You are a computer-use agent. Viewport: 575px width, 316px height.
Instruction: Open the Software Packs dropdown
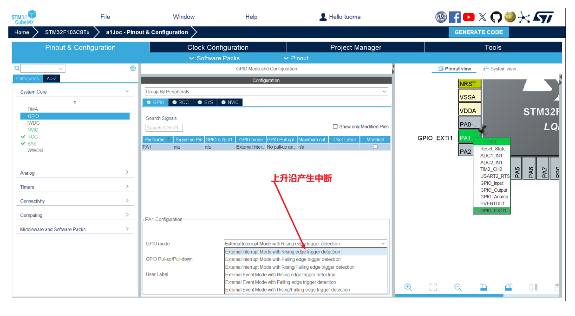[x=215, y=58]
